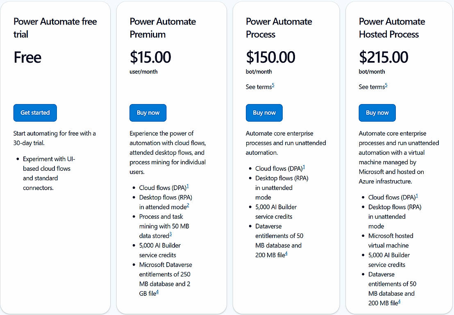
Task: Click footnote 4 after Premium '2 GB file'
Action: [x=157, y=292]
